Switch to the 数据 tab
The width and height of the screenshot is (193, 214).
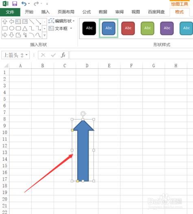(x=103, y=12)
